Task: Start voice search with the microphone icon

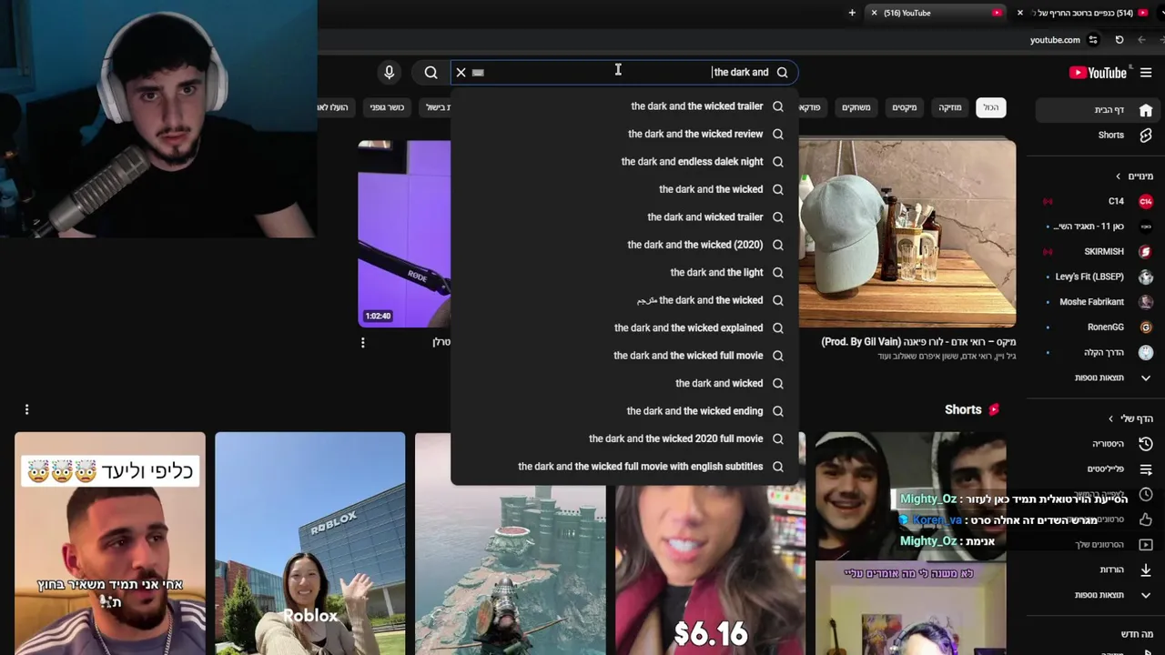Action: tap(389, 73)
